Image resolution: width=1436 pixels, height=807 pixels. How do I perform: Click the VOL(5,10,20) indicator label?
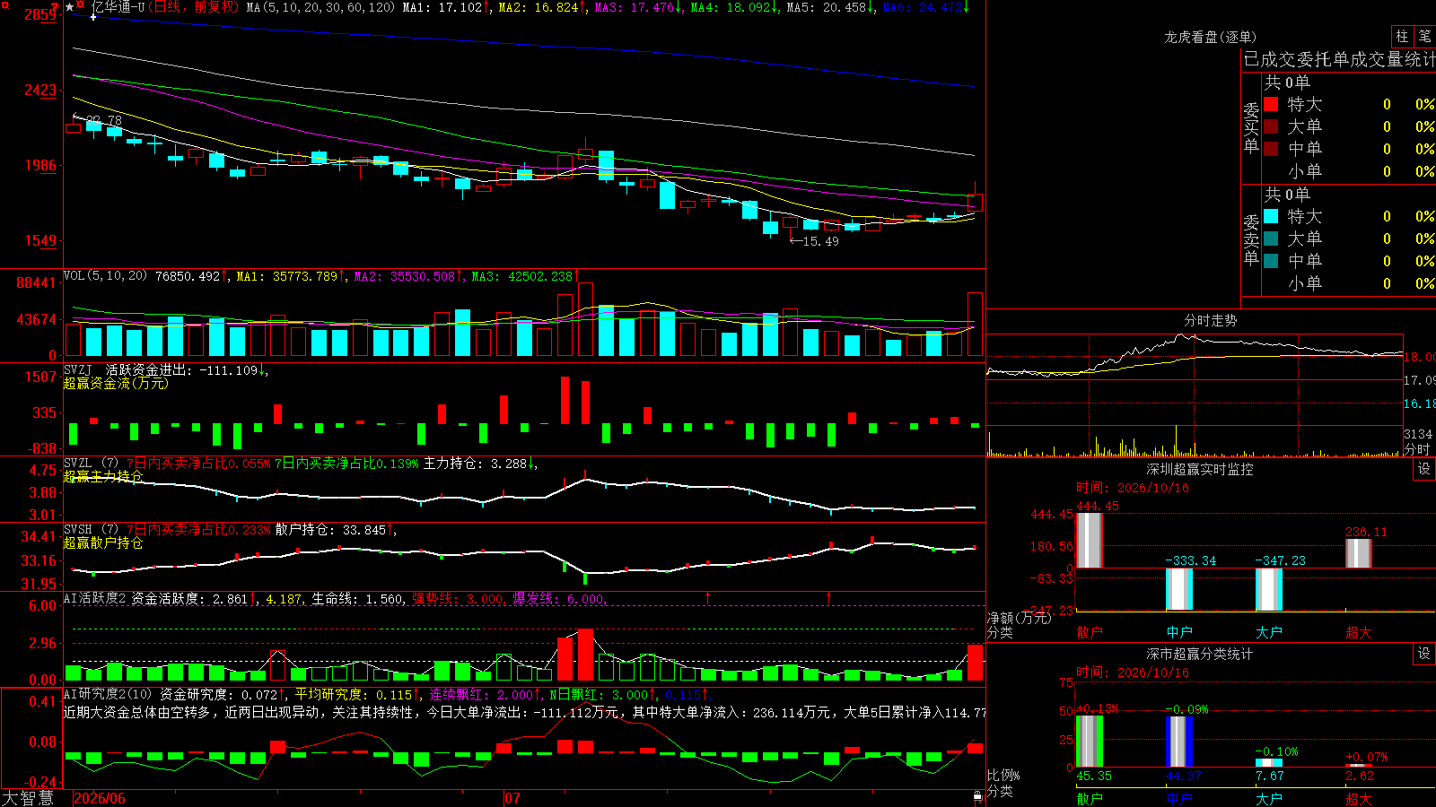pos(105,276)
